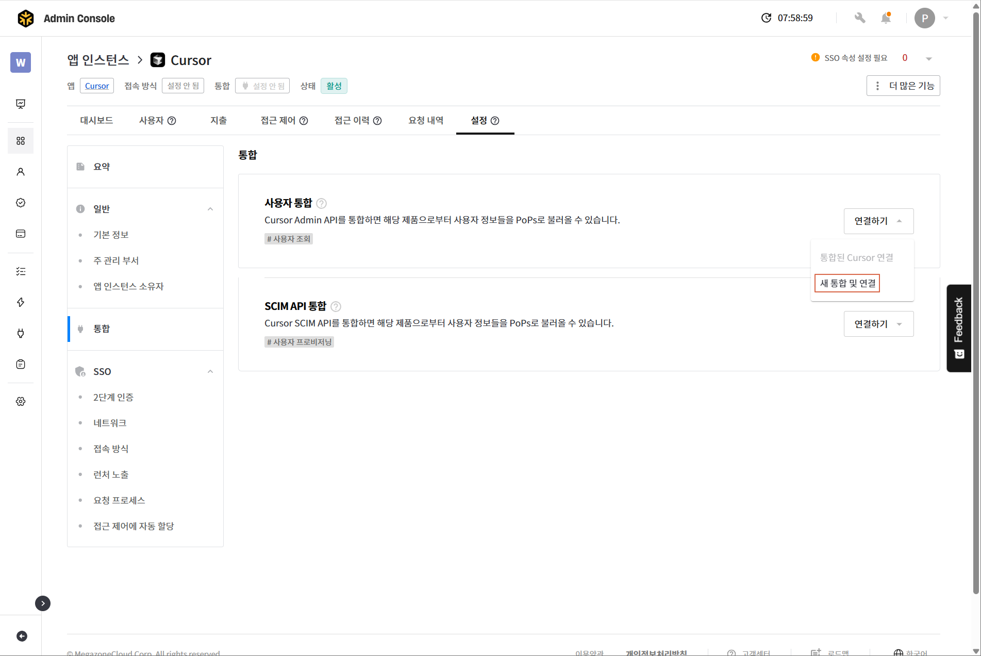Click help icon next to 사용자 통합
Screen dimensions: 981x656
pyautogui.click(x=321, y=203)
